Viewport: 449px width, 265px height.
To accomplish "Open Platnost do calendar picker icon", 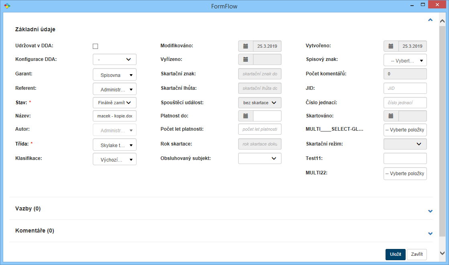I will click(246, 116).
